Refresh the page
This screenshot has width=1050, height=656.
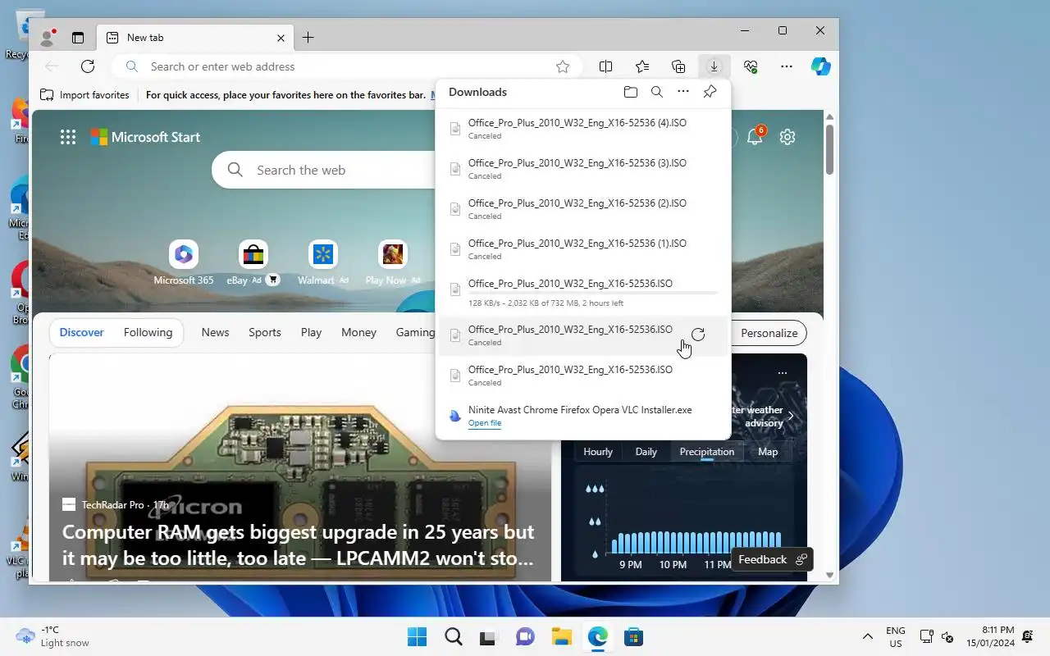[x=88, y=66]
